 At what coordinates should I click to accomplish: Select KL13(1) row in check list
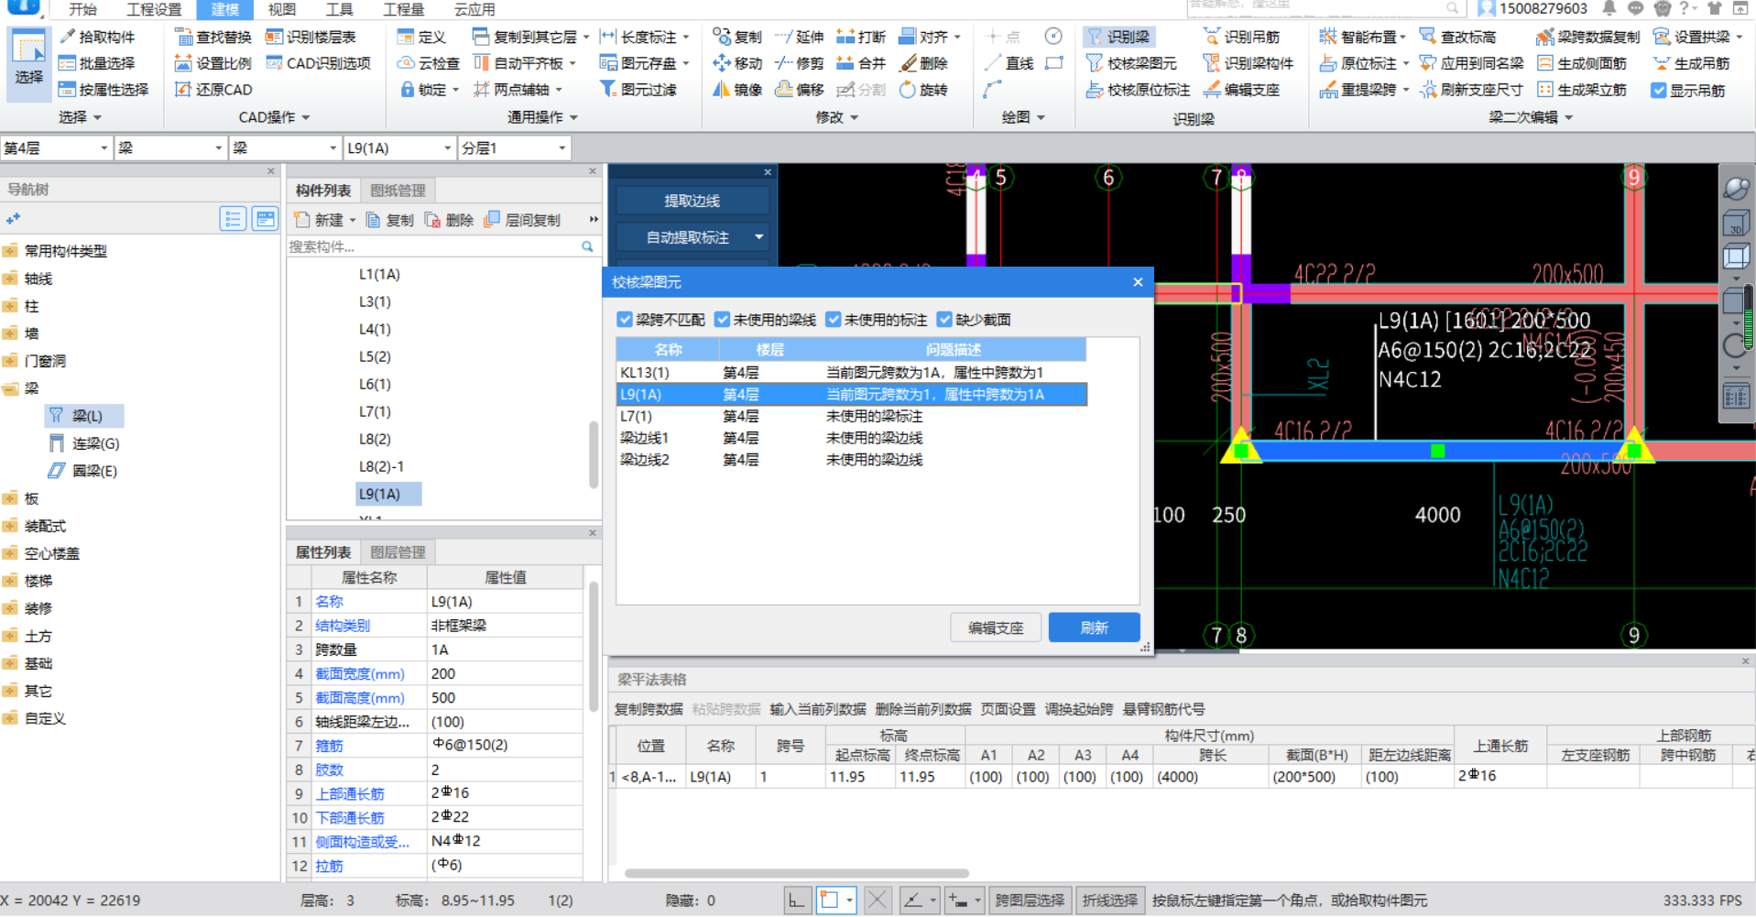point(851,372)
